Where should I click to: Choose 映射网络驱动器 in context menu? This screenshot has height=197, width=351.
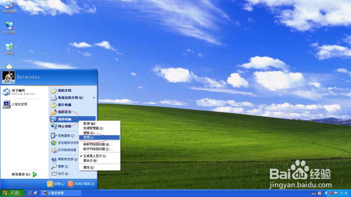(99, 144)
